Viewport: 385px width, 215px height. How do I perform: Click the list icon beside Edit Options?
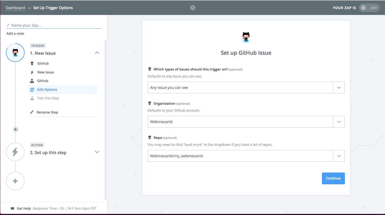click(x=32, y=89)
